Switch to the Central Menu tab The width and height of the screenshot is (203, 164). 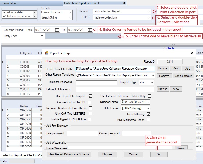31,3
